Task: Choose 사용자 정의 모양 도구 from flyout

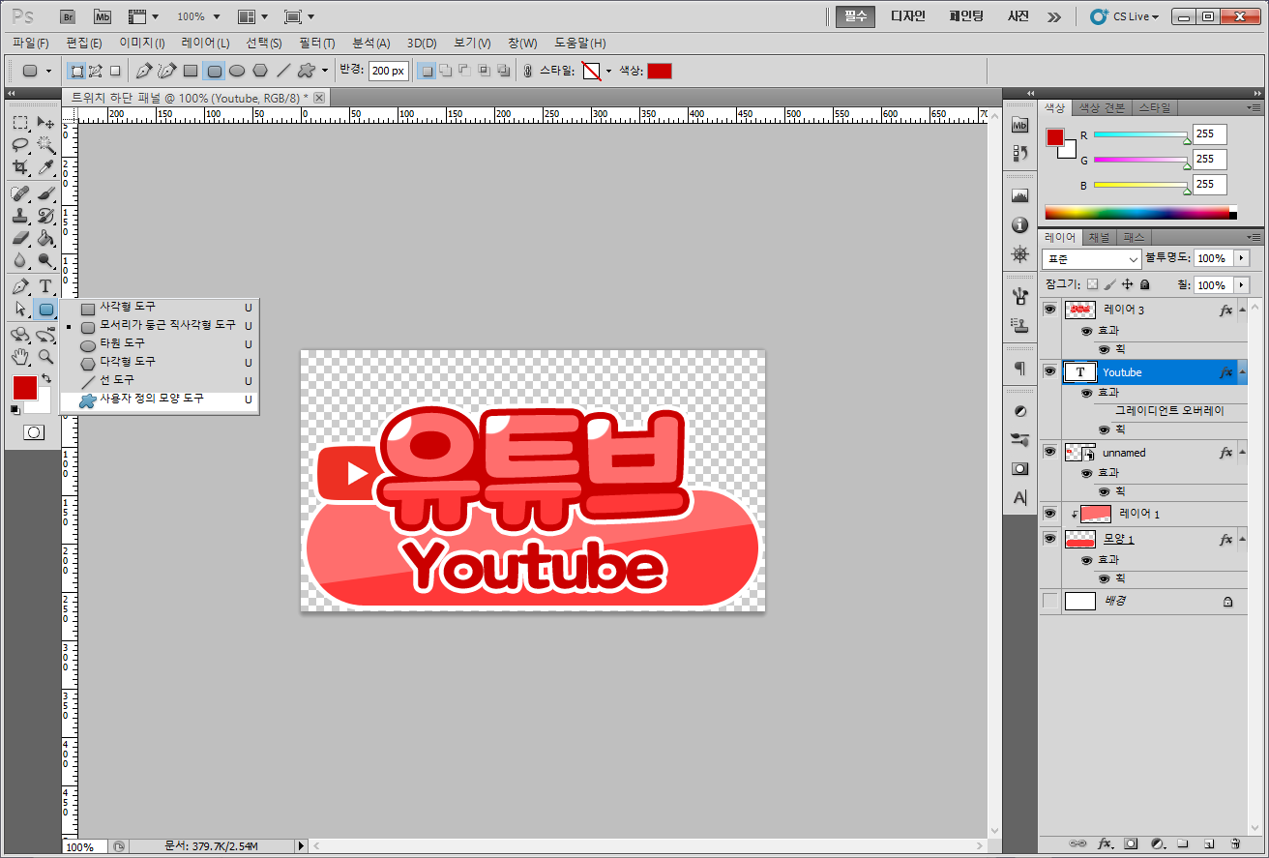Action: click(x=160, y=399)
